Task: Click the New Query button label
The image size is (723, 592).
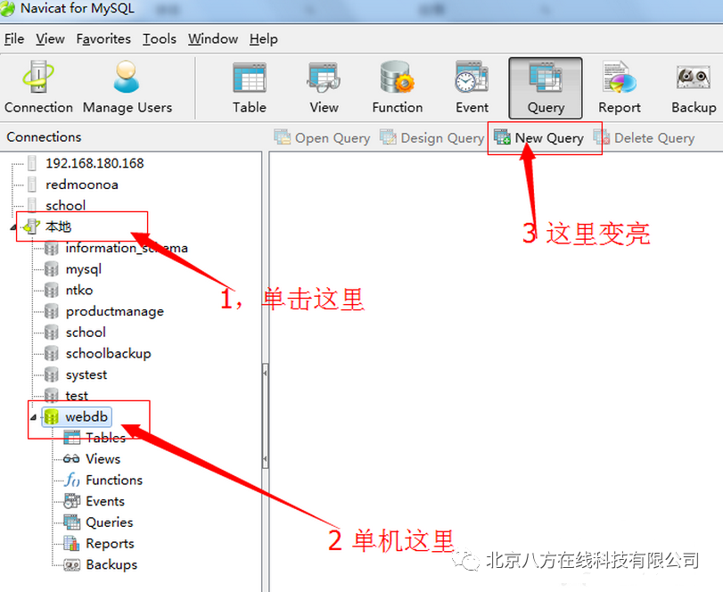Action: [x=549, y=138]
